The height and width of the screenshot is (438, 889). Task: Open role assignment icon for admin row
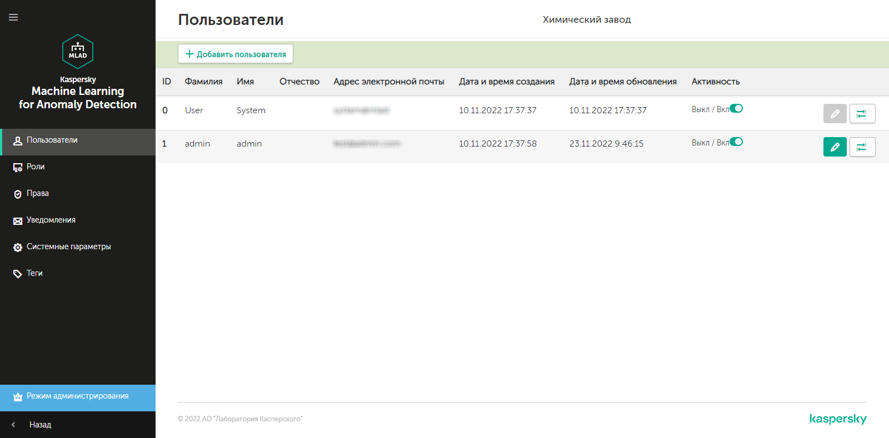point(862,147)
